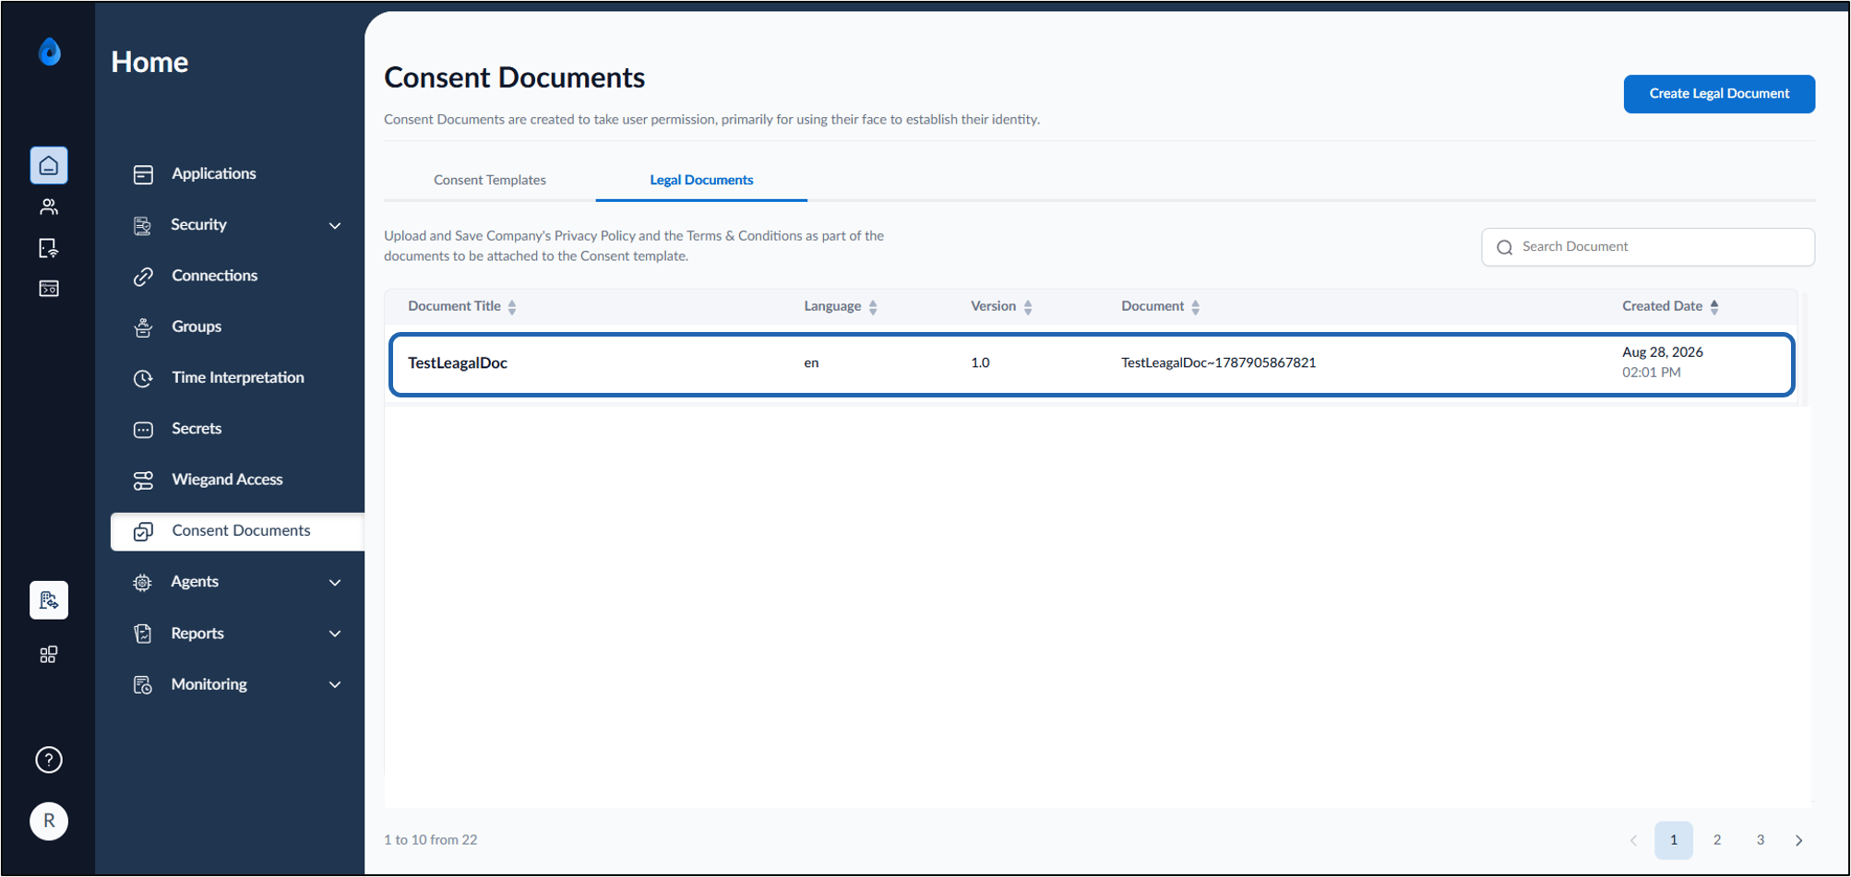This screenshot has width=1851, height=877.
Task: Sort the table by Document Title
Action: click(512, 307)
